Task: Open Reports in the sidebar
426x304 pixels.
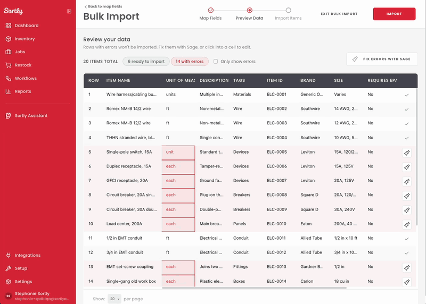Action: (23, 91)
